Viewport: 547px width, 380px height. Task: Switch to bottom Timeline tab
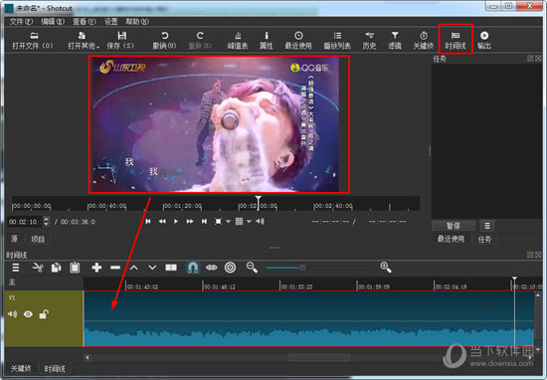pyautogui.click(x=55, y=368)
